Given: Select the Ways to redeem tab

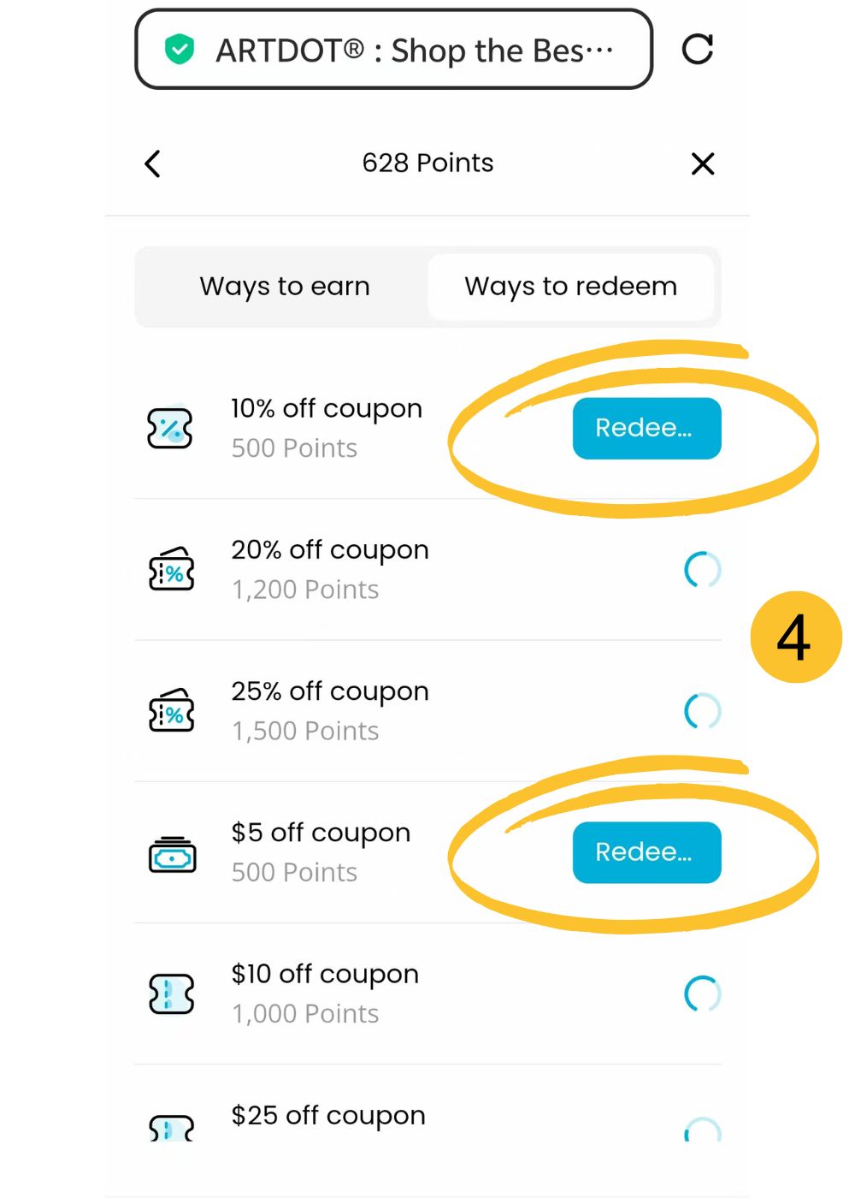Looking at the screenshot, I should pos(570,287).
